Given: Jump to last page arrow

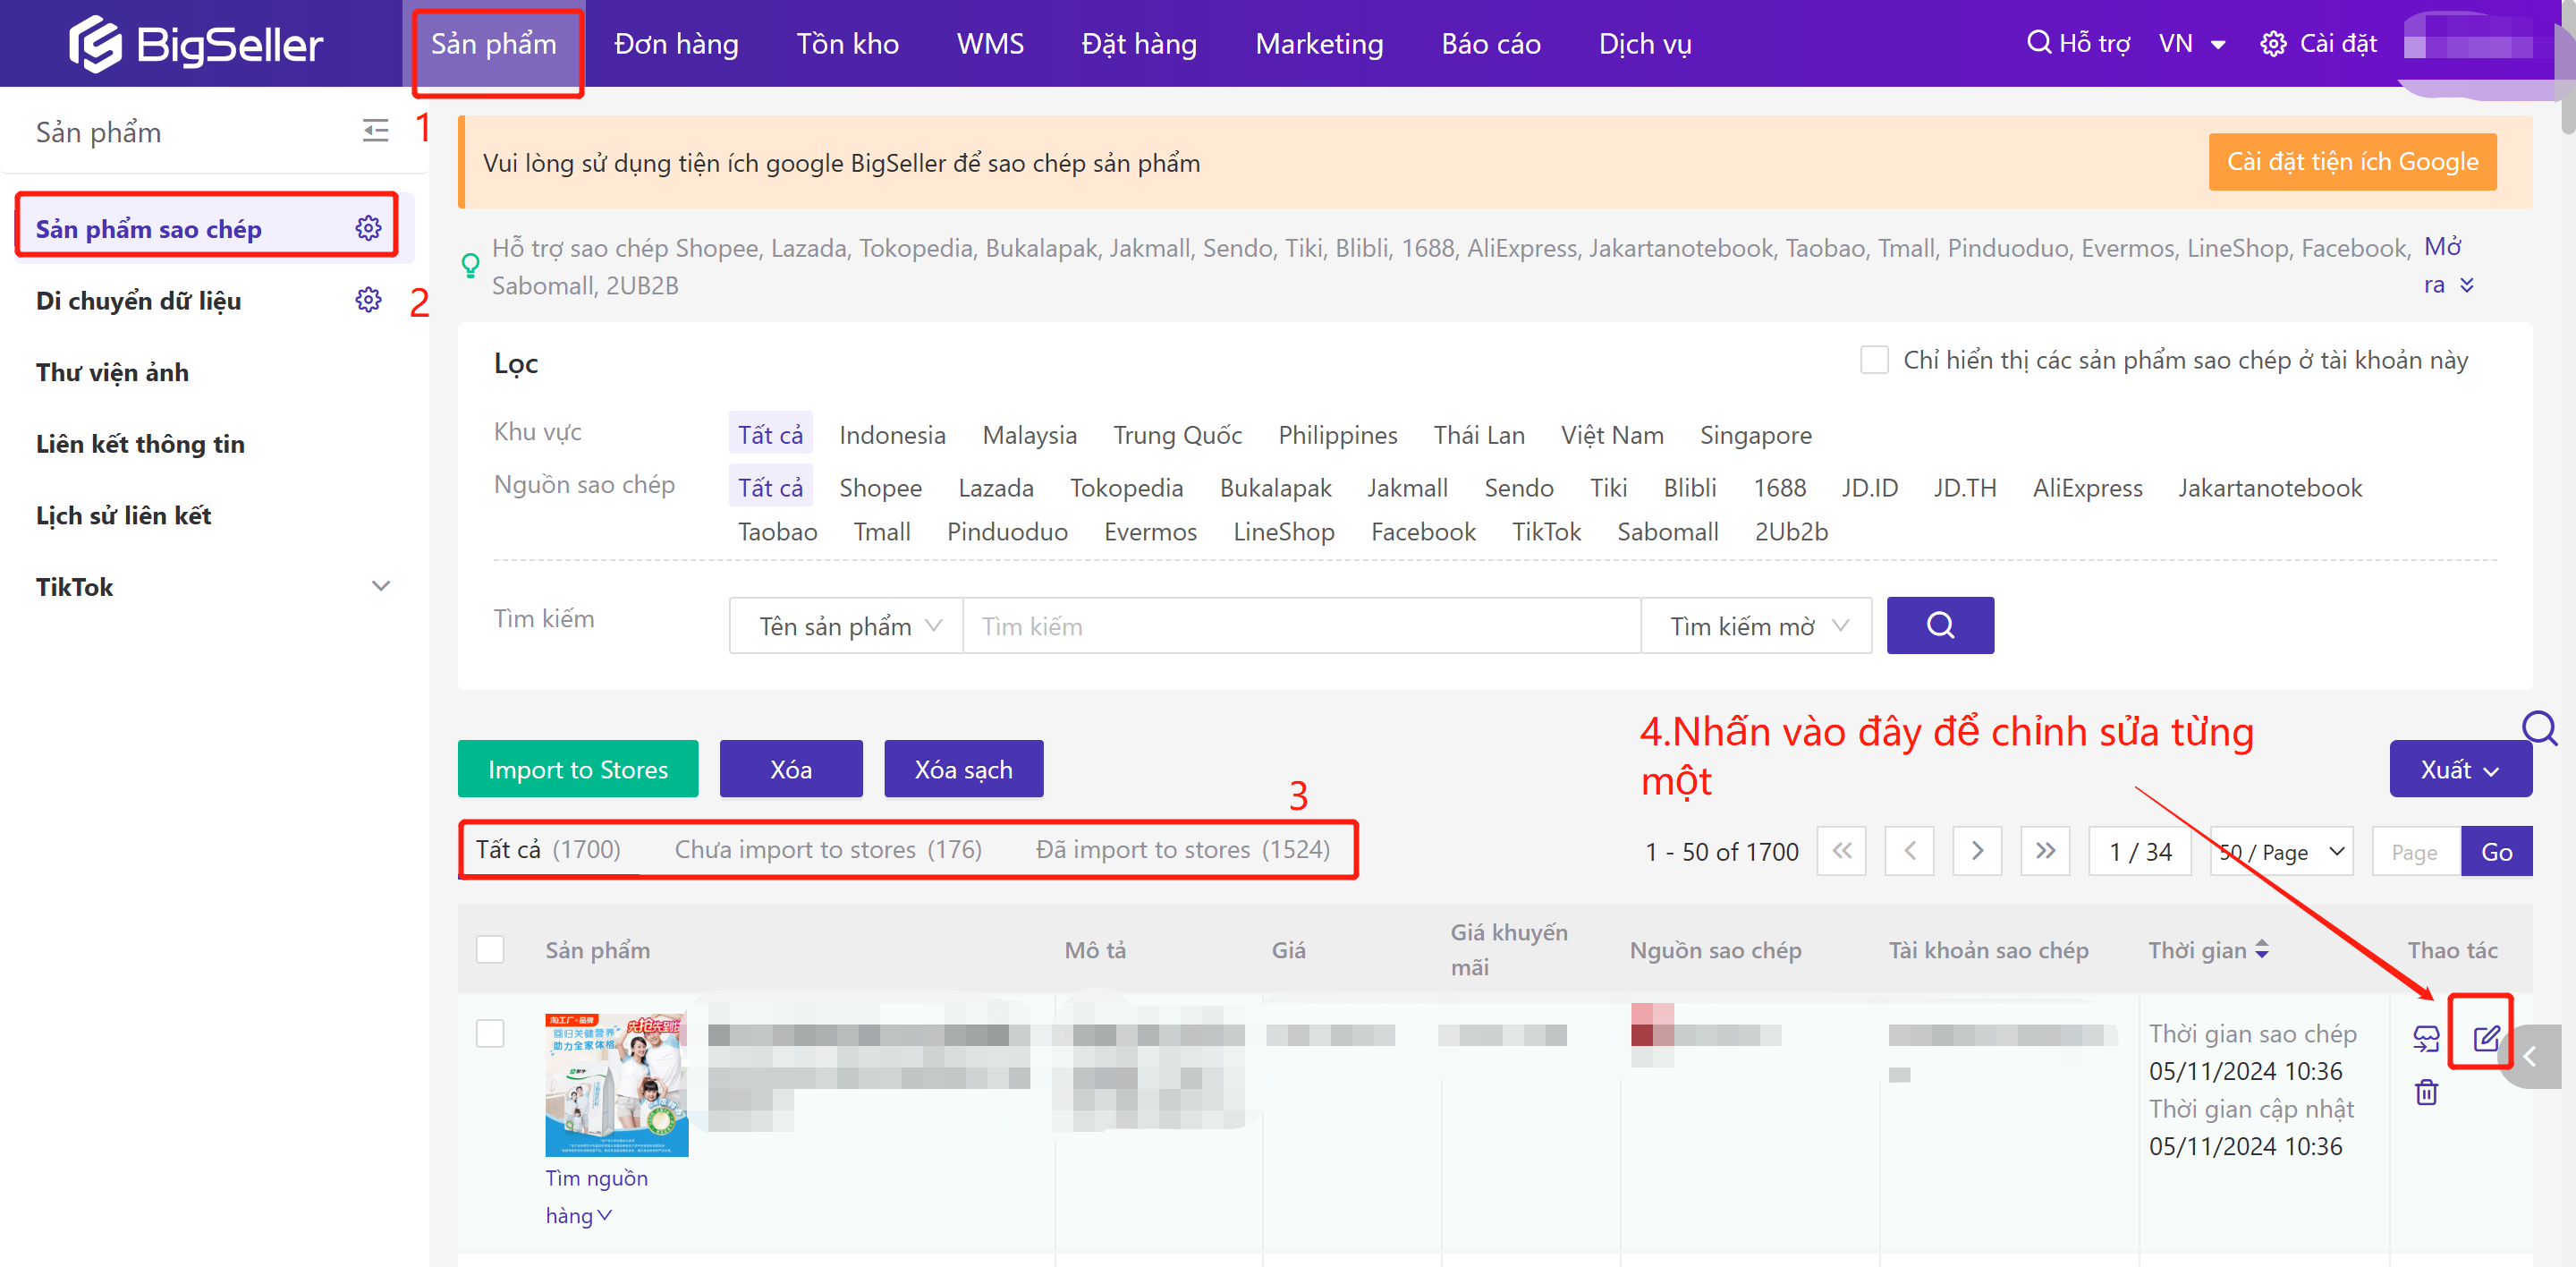Looking at the screenshot, I should tap(2045, 851).
